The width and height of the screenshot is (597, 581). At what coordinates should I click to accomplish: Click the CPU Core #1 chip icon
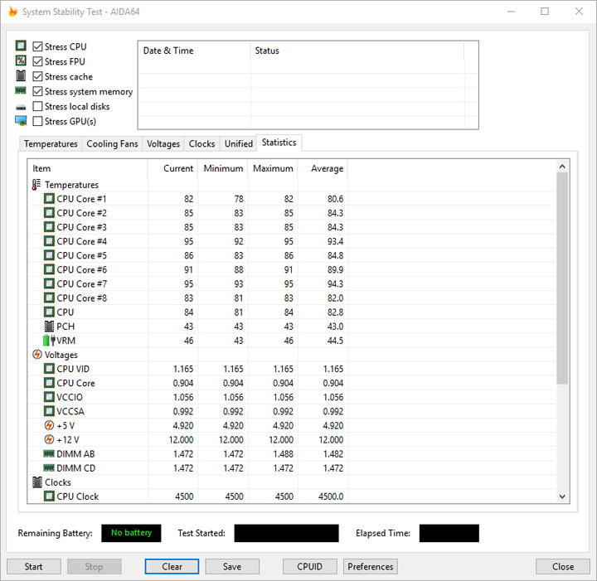49,199
